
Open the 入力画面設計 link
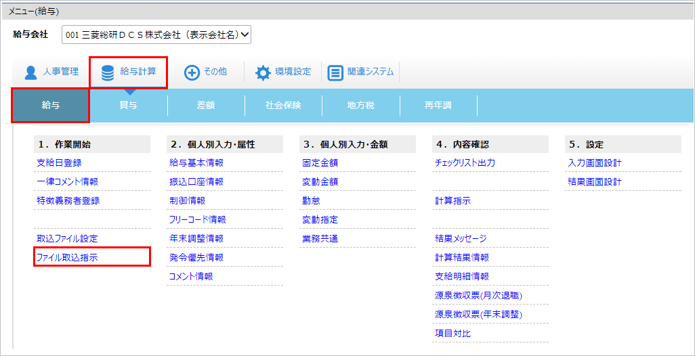pos(594,163)
